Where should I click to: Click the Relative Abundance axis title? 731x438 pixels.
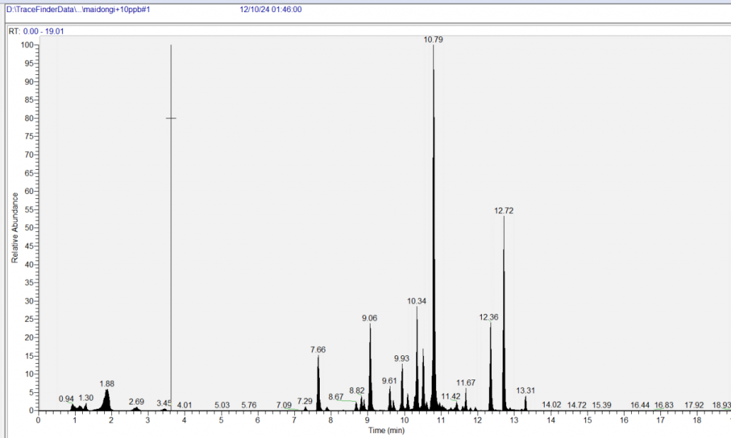point(14,228)
